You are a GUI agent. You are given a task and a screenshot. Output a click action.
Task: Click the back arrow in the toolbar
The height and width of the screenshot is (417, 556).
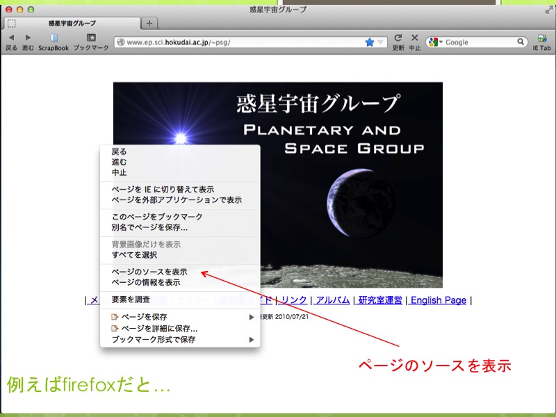tap(11, 38)
